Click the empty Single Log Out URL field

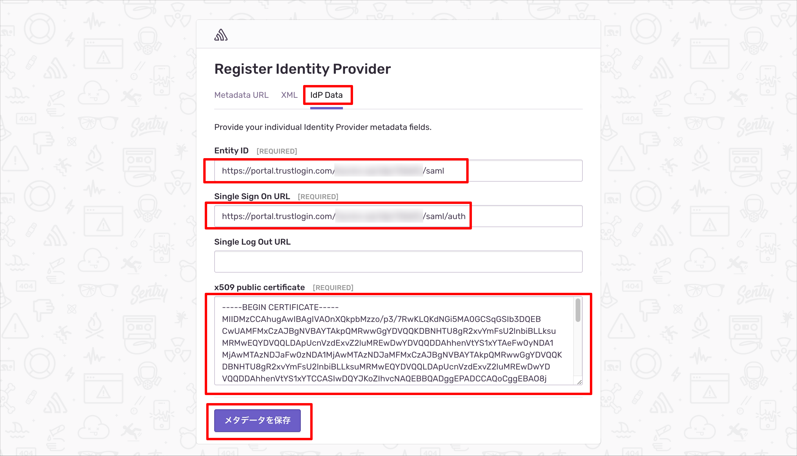(398, 262)
